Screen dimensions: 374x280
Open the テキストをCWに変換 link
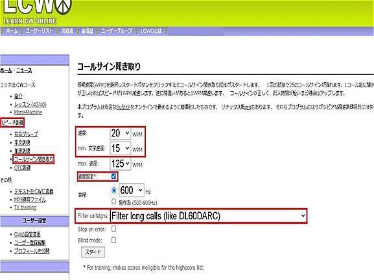(34, 191)
